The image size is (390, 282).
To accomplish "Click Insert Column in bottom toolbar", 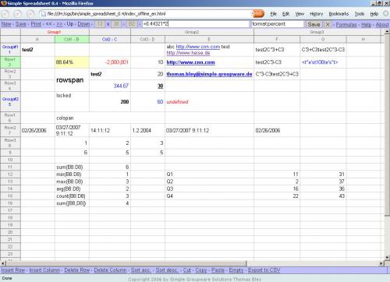I will (44, 270).
